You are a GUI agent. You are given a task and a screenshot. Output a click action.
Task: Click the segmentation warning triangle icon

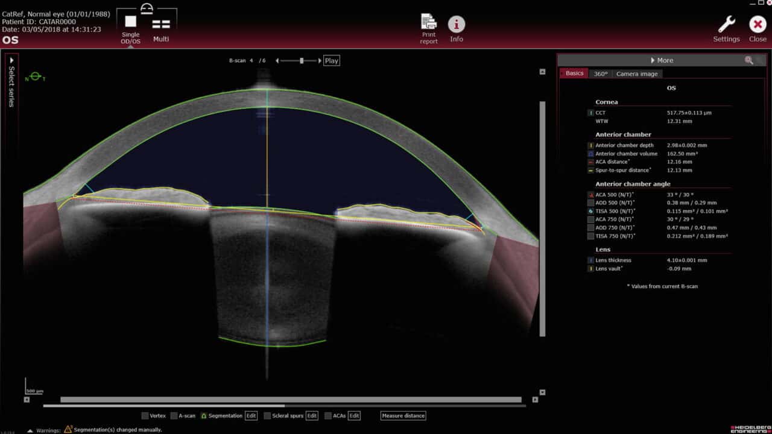[x=68, y=429]
